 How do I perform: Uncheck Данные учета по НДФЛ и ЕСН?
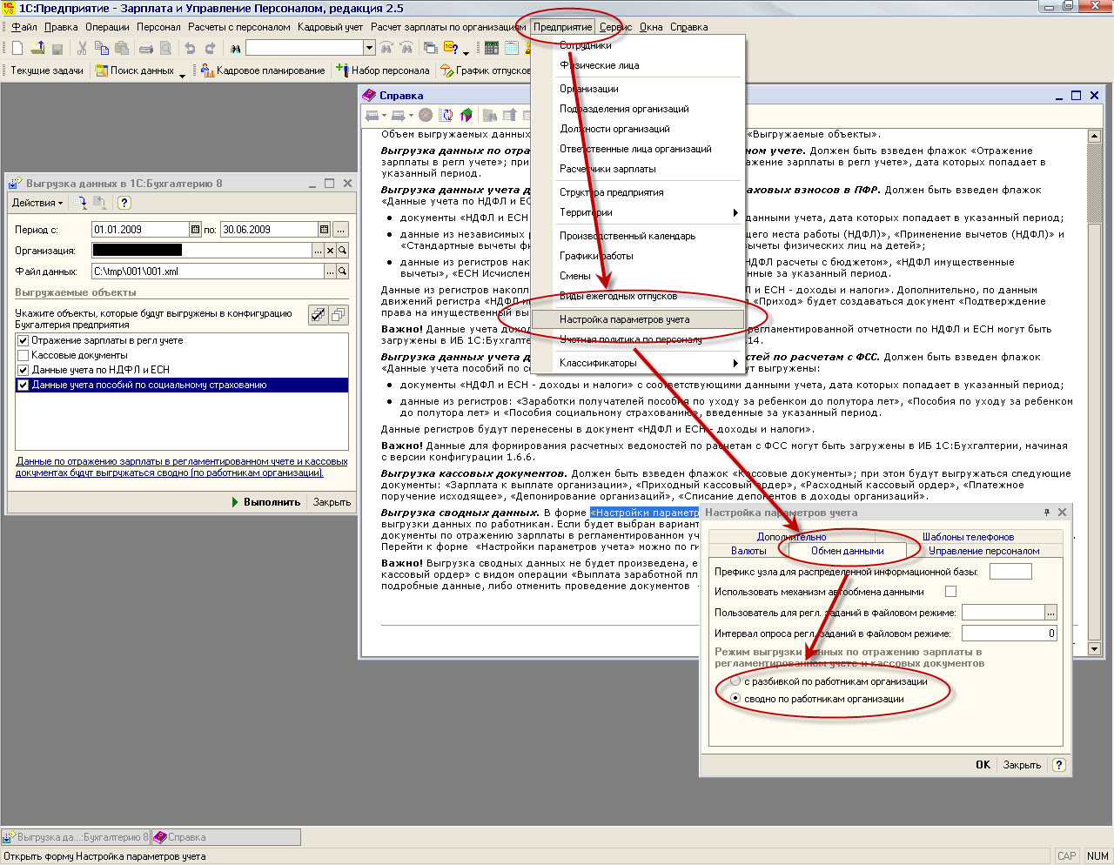[x=23, y=370]
